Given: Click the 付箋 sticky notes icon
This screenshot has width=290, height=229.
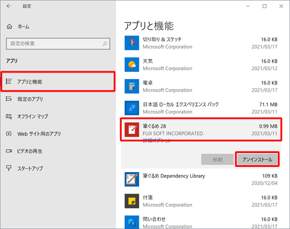Looking at the screenshot, I should tap(132, 201).
